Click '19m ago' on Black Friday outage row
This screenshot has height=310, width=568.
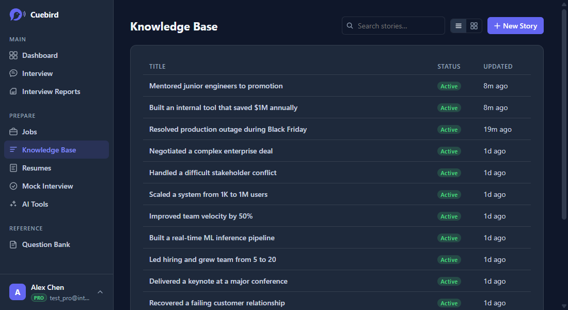[x=497, y=130]
